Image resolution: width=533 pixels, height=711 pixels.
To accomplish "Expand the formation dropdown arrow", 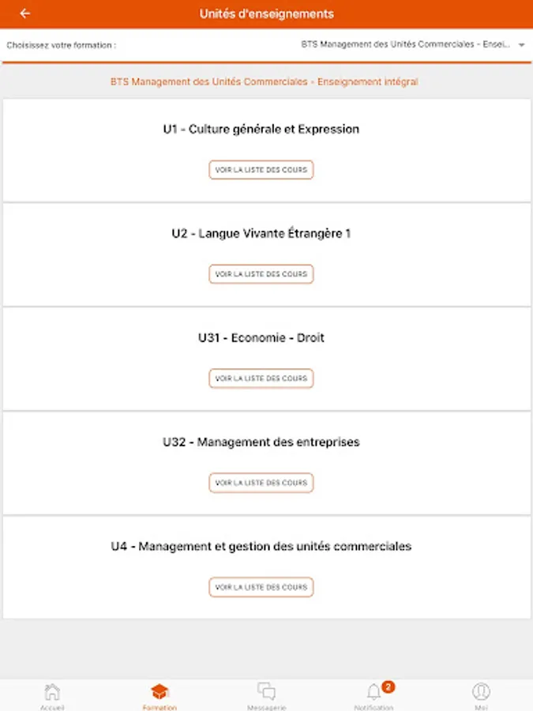I will [521, 46].
